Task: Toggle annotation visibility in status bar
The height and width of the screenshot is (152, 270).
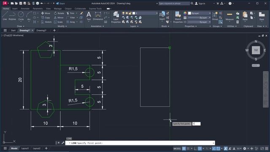Action: point(225,148)
